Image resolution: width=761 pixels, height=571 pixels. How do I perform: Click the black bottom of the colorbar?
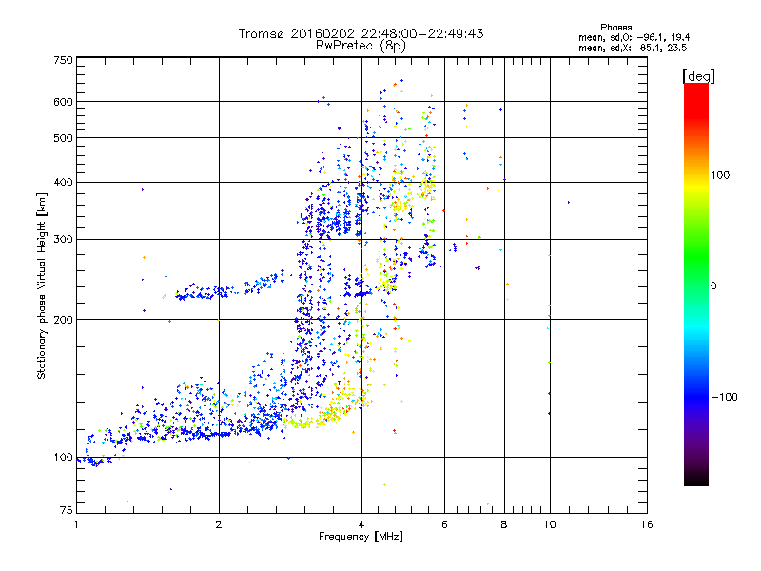696,479
